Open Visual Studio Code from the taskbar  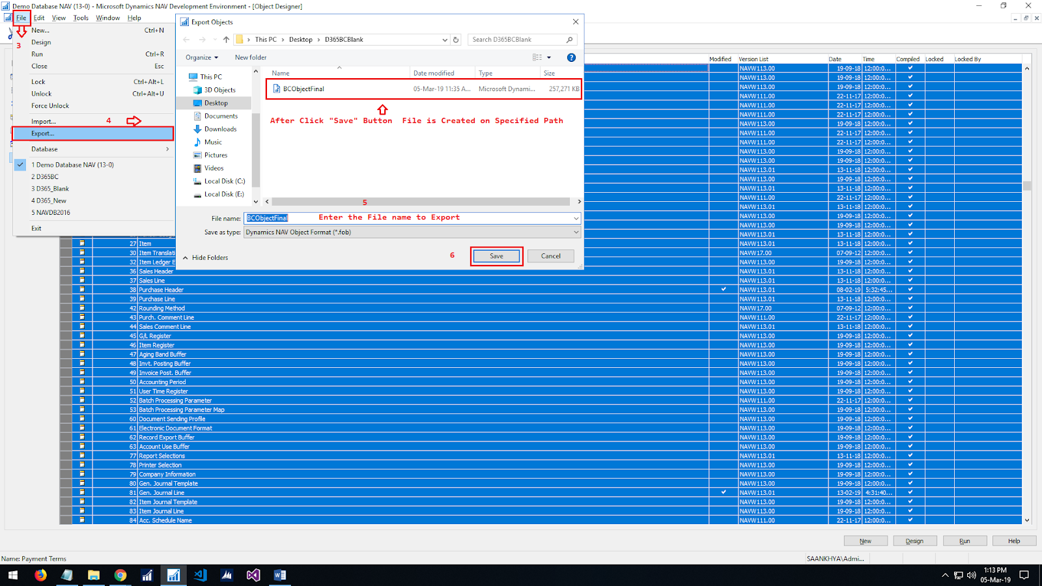(x=200, y=575)
